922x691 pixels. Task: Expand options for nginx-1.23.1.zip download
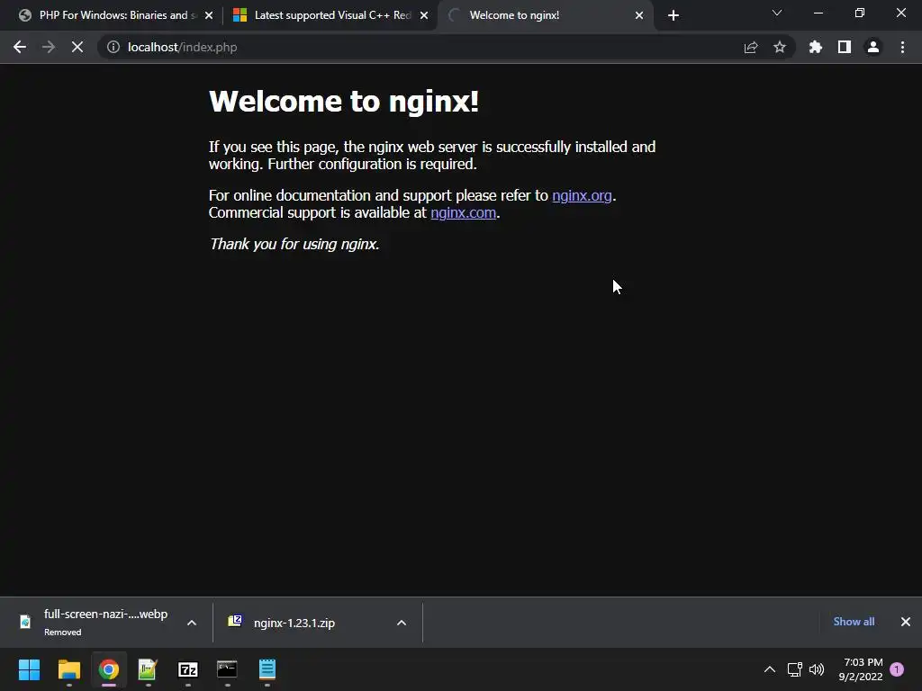point(402,623)
